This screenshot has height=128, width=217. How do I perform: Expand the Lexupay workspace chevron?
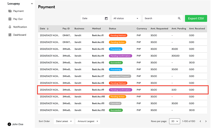pyautogui.click(x=32, y=4)
